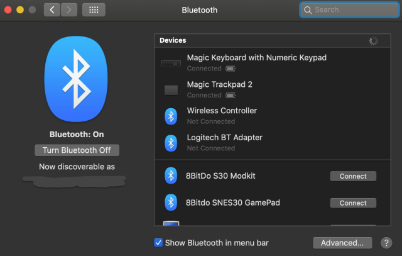Image resolution: width=402 pixels, height=256 pixels.
Task: Click the Magic Keyboard device icon
Action: tap(171, 63)
